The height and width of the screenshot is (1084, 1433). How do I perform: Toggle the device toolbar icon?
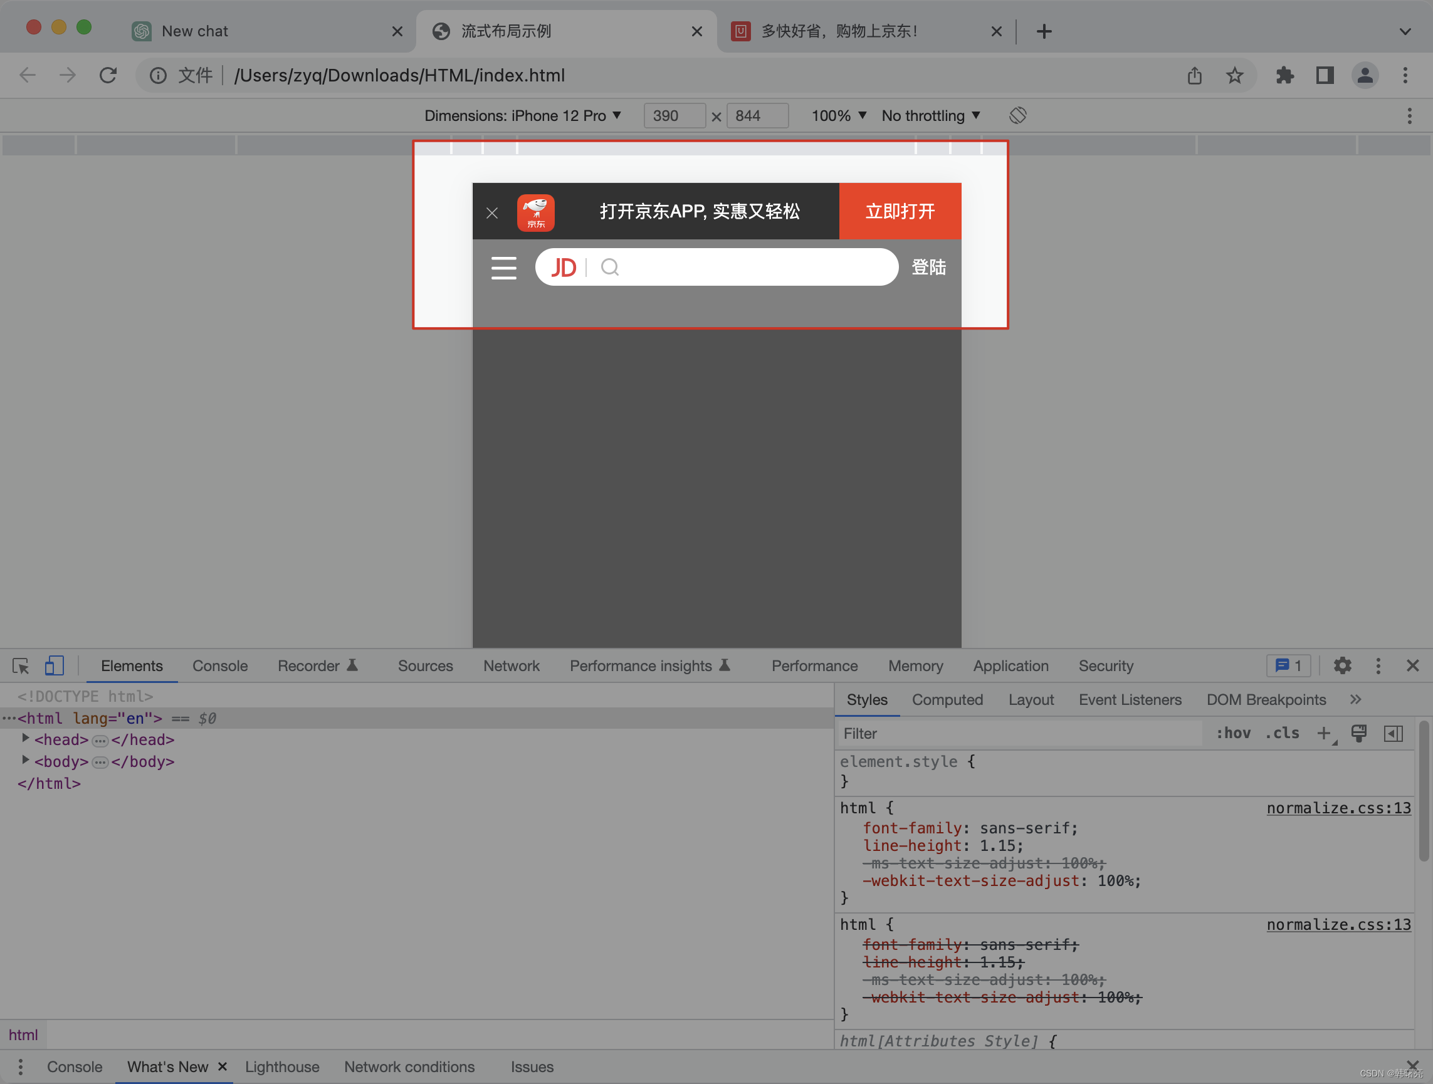(54, 665)
